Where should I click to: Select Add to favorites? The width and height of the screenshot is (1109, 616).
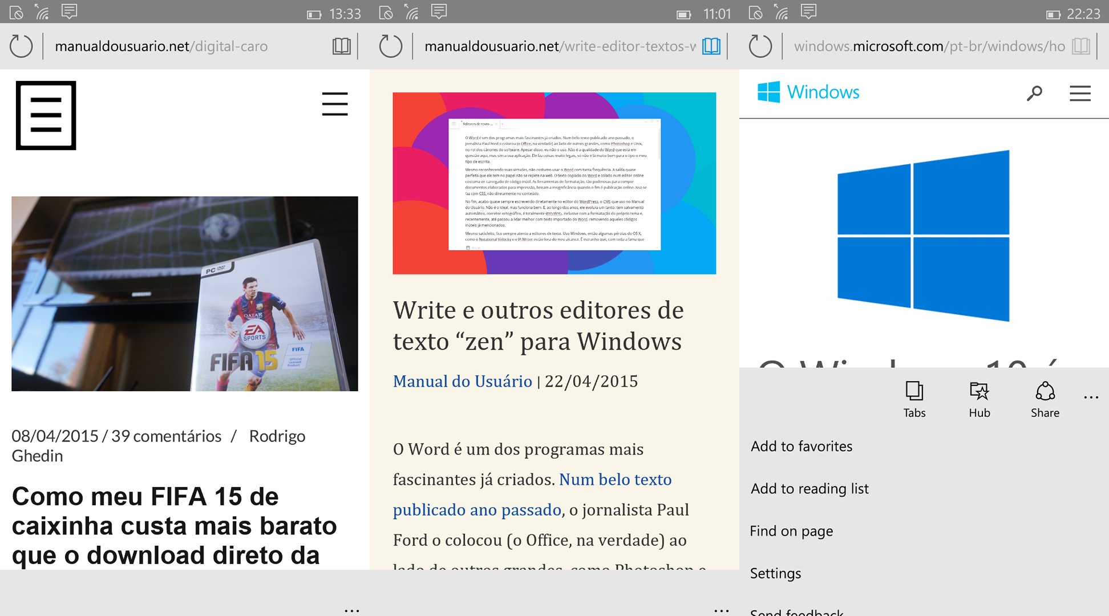tap(802, 447)
